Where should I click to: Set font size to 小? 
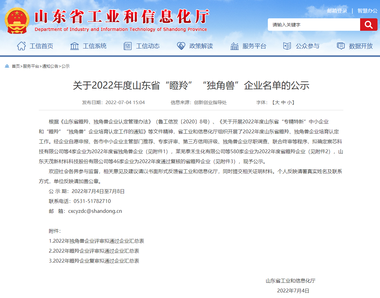[289, 103]
